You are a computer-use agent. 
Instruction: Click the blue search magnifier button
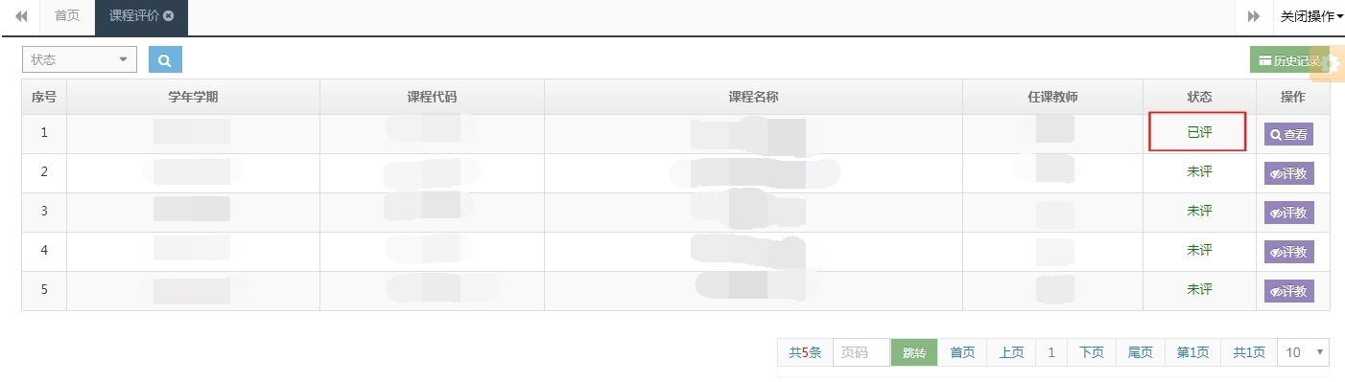tap(165, 59)
